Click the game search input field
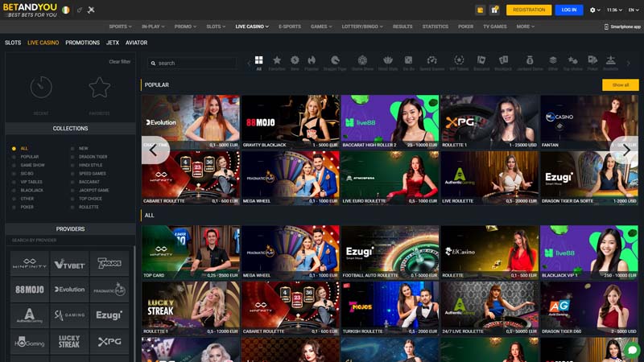644x362 pixels. click(193, 63)
